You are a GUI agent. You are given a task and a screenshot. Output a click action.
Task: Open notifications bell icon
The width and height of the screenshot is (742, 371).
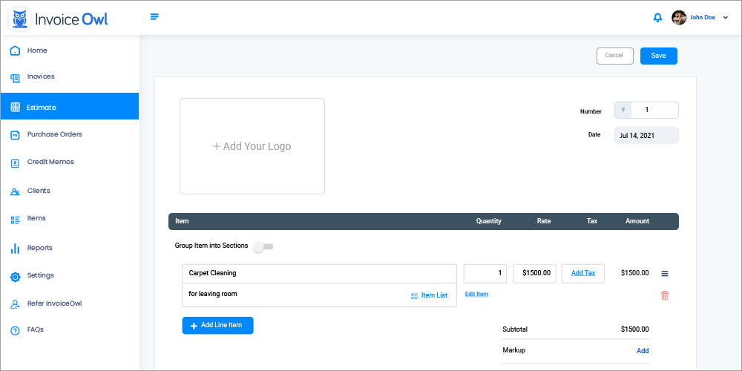657,18
